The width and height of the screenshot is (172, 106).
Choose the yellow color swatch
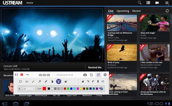(x=81, y=89)
